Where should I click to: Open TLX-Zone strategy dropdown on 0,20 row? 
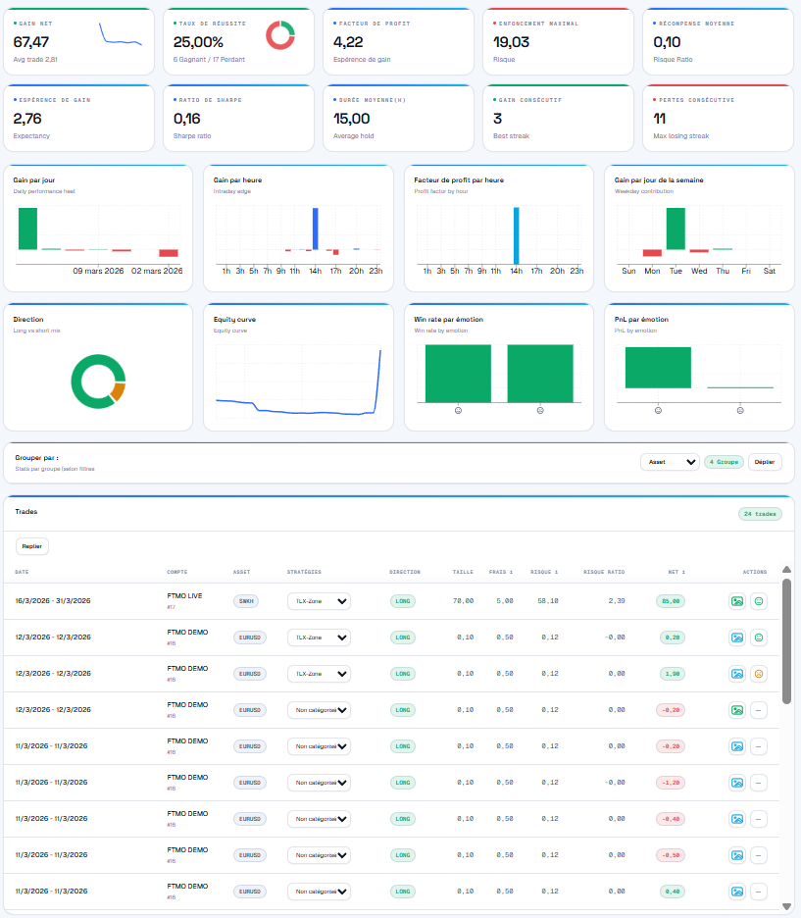click(x=319, y=637)
